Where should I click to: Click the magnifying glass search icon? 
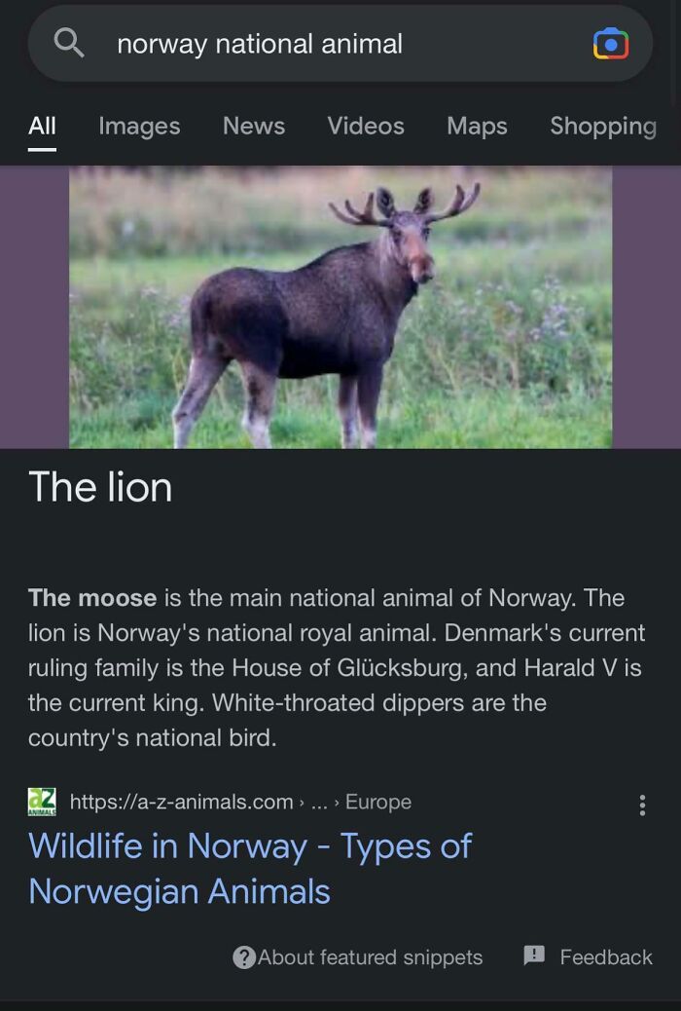coord(69,43)
